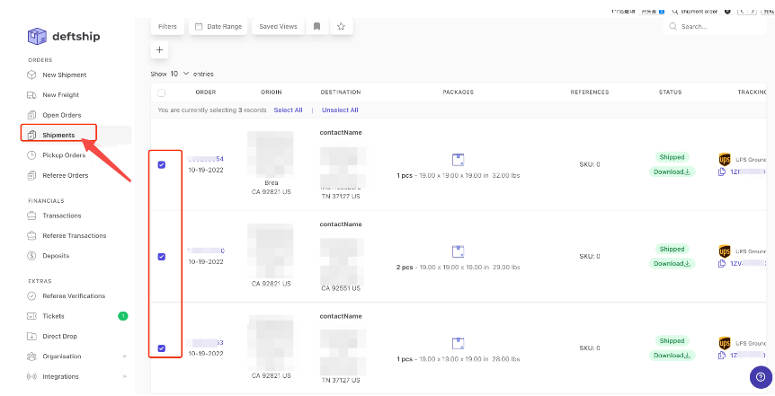Viewport: 775px width, 396px height.
Task: Open the Filters button
Action: [x=167, y=27]
